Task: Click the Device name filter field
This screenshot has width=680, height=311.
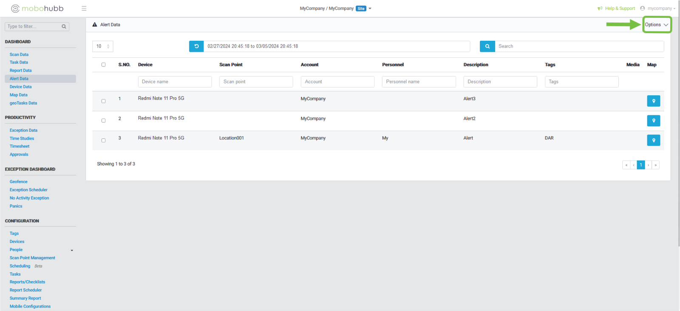Action: click(175, 82)
